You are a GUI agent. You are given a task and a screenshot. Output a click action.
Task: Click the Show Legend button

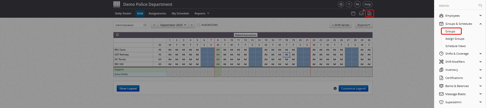[128, 89]
